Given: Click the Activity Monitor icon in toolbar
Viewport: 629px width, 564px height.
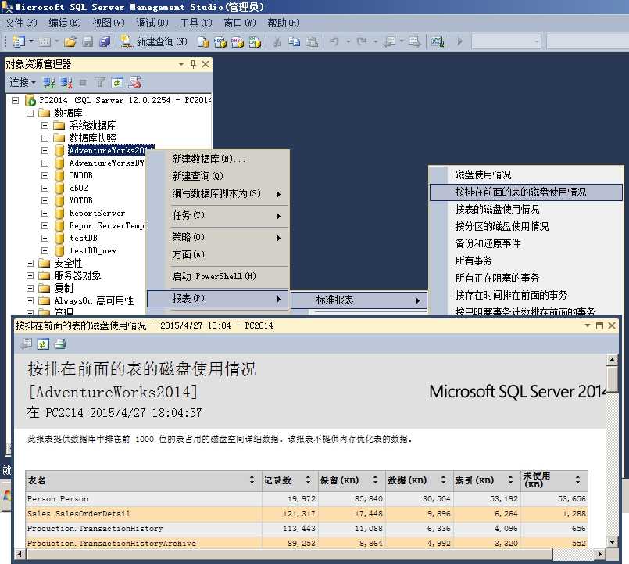Looking at the screenshot, I should 438,41.
